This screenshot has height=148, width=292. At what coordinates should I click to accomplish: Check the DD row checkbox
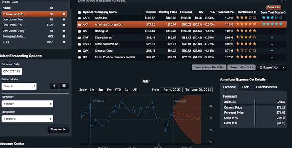[80, 57]
